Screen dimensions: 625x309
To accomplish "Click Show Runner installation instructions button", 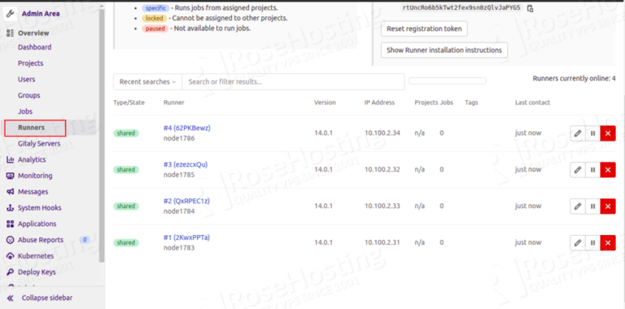I will (444, 50).
